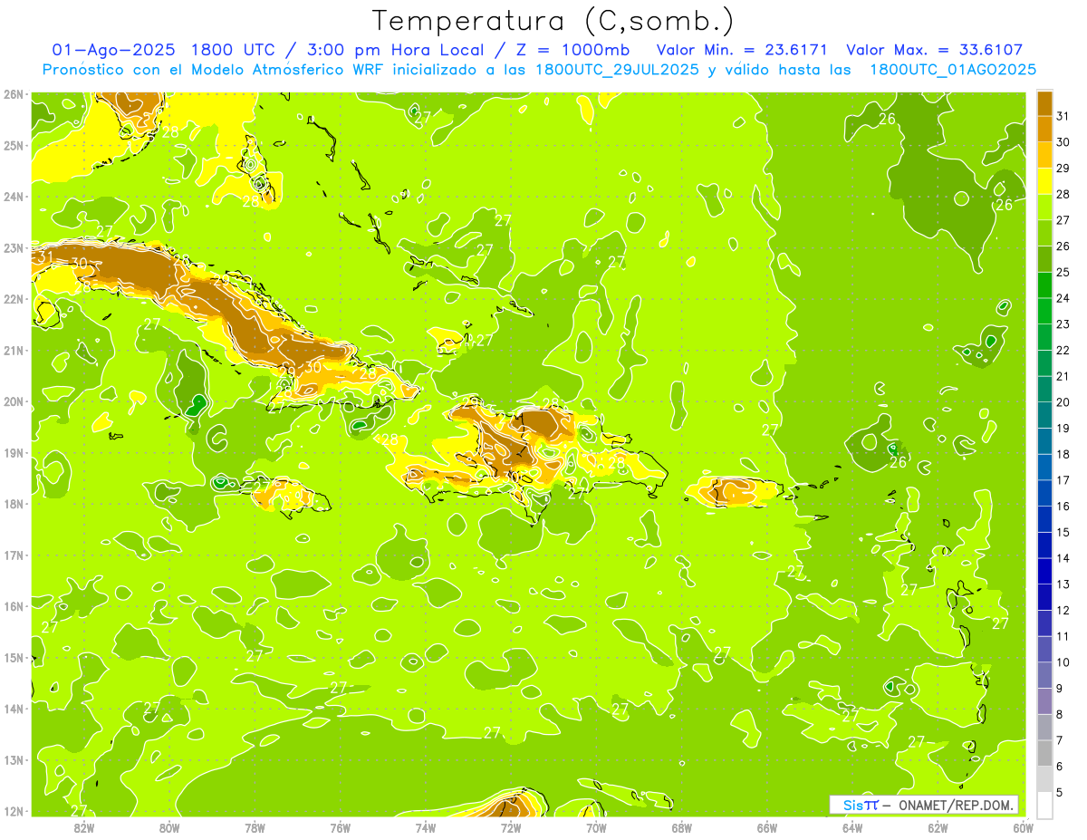Pick the light gray swatch between 5 and 6
The image size is (1087, 840).
point(1044,779)
